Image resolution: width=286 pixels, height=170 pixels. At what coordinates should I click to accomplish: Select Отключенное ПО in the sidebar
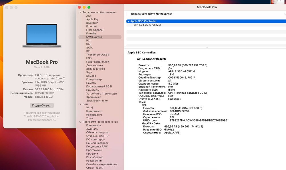(x=97, y=136)
